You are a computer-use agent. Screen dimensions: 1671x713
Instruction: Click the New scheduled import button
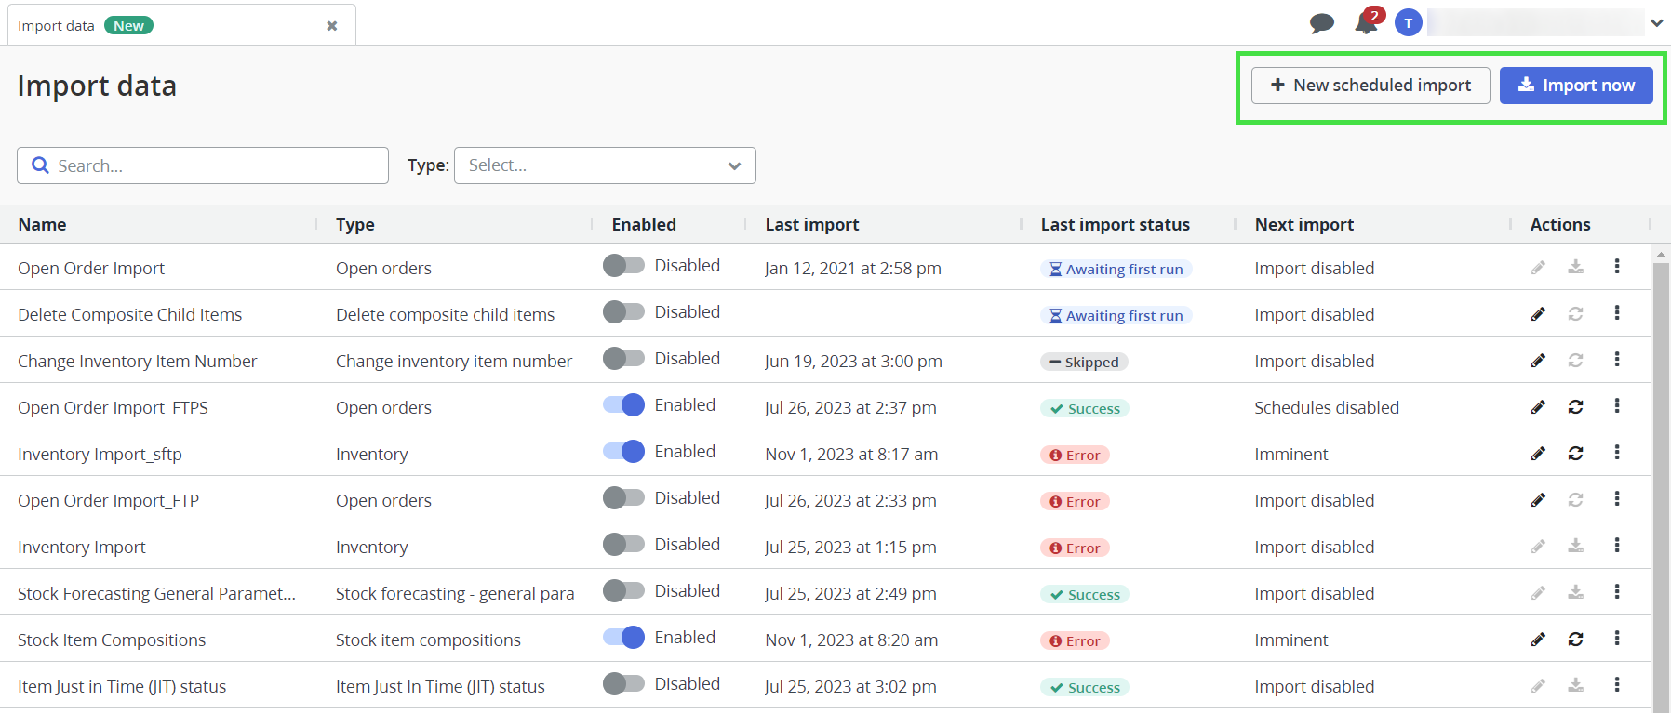click(x=1370, y=86)
